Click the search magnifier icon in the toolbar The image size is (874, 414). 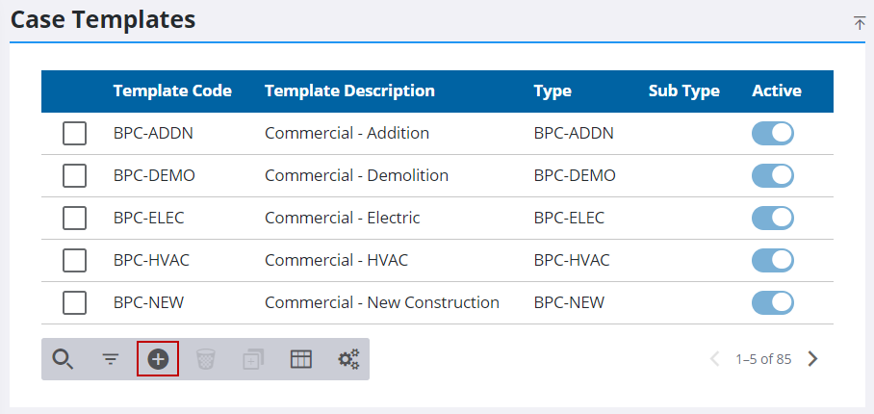click(x=63, y=359)
